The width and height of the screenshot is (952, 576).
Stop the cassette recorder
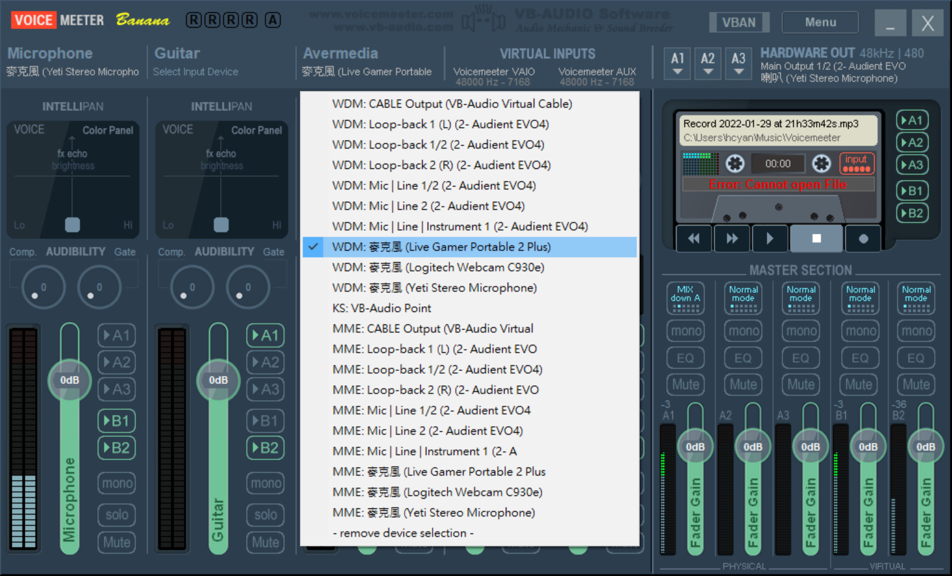click(816, 238)
